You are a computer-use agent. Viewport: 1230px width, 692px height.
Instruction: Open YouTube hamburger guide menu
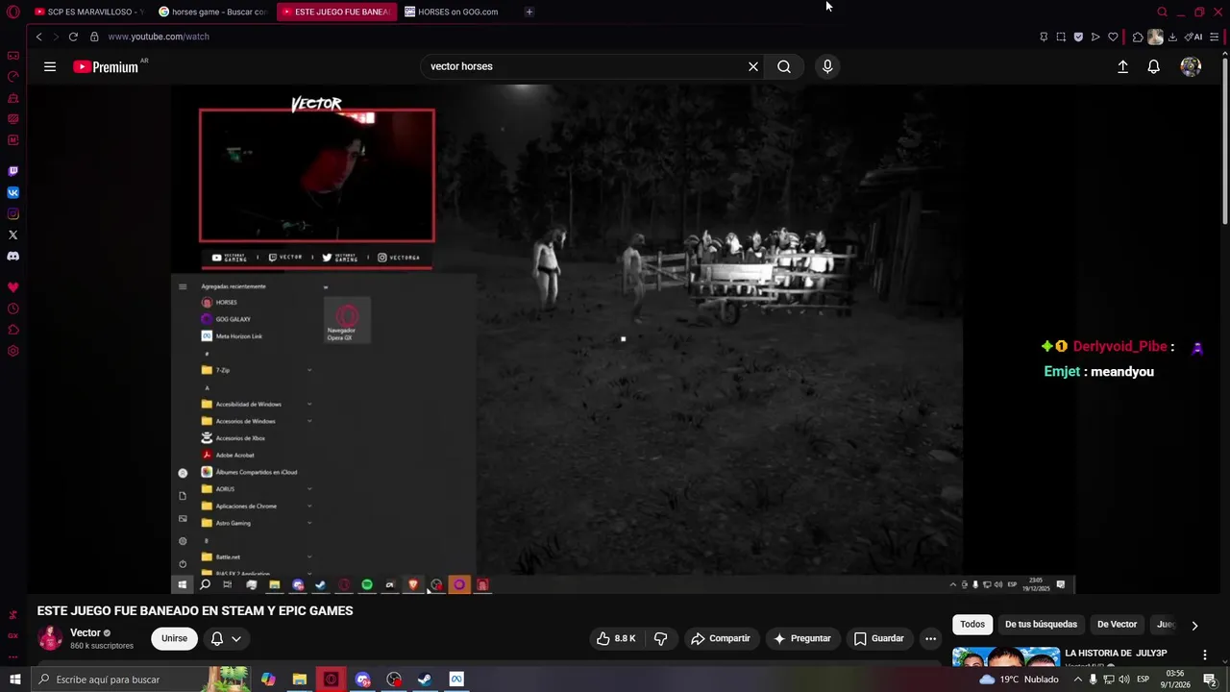50,66
